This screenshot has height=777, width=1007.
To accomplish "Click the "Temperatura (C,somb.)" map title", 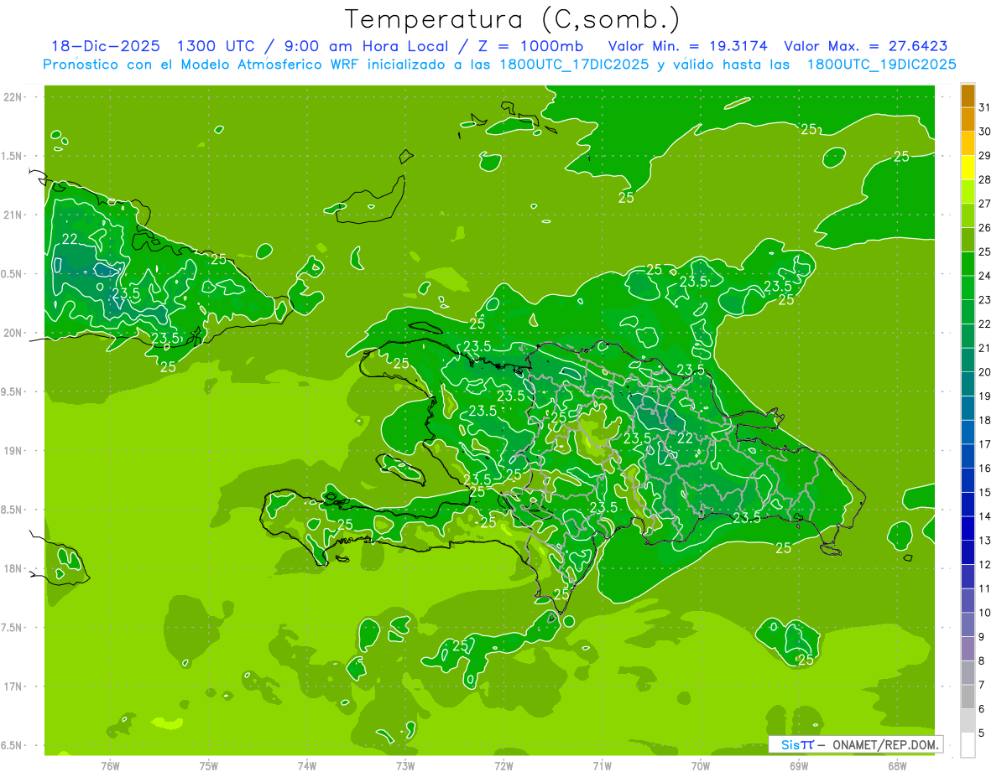I will coord(513,20).
